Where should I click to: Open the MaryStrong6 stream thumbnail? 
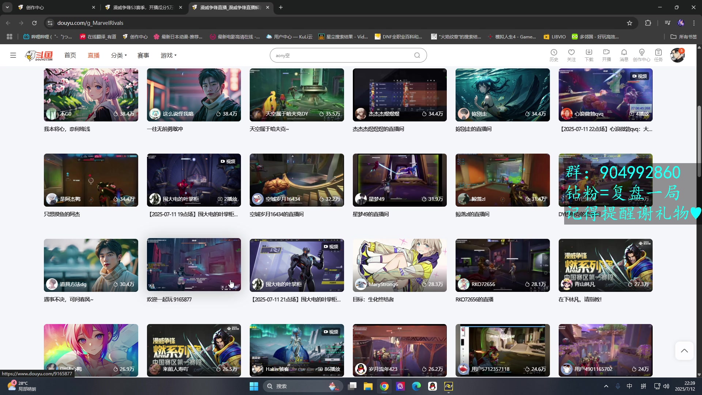(x=400, y=265)
